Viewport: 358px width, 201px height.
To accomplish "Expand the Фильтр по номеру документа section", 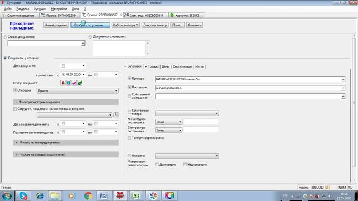I will [x=66, y=143].
